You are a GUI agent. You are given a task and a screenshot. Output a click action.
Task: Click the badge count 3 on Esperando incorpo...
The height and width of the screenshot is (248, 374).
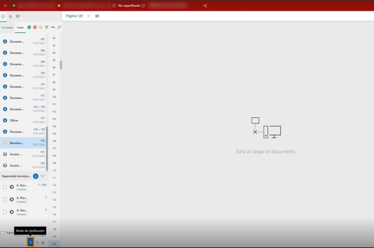tap(36, 176)
